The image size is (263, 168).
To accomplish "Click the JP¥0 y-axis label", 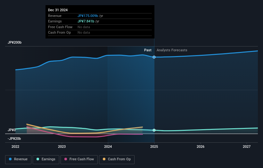I will point(12,130).
